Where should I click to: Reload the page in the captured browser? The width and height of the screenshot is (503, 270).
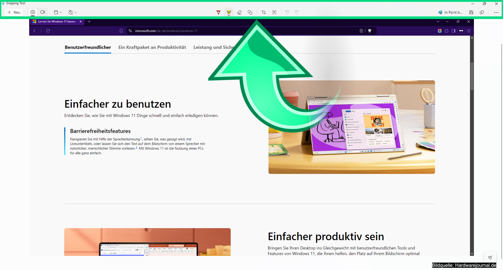click(48, 31)
